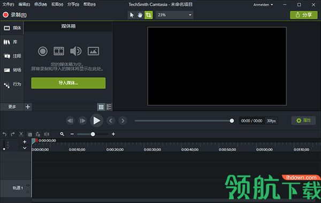
Task: Click the film strip video icon in media bin
Action: (x=59, y=51)
